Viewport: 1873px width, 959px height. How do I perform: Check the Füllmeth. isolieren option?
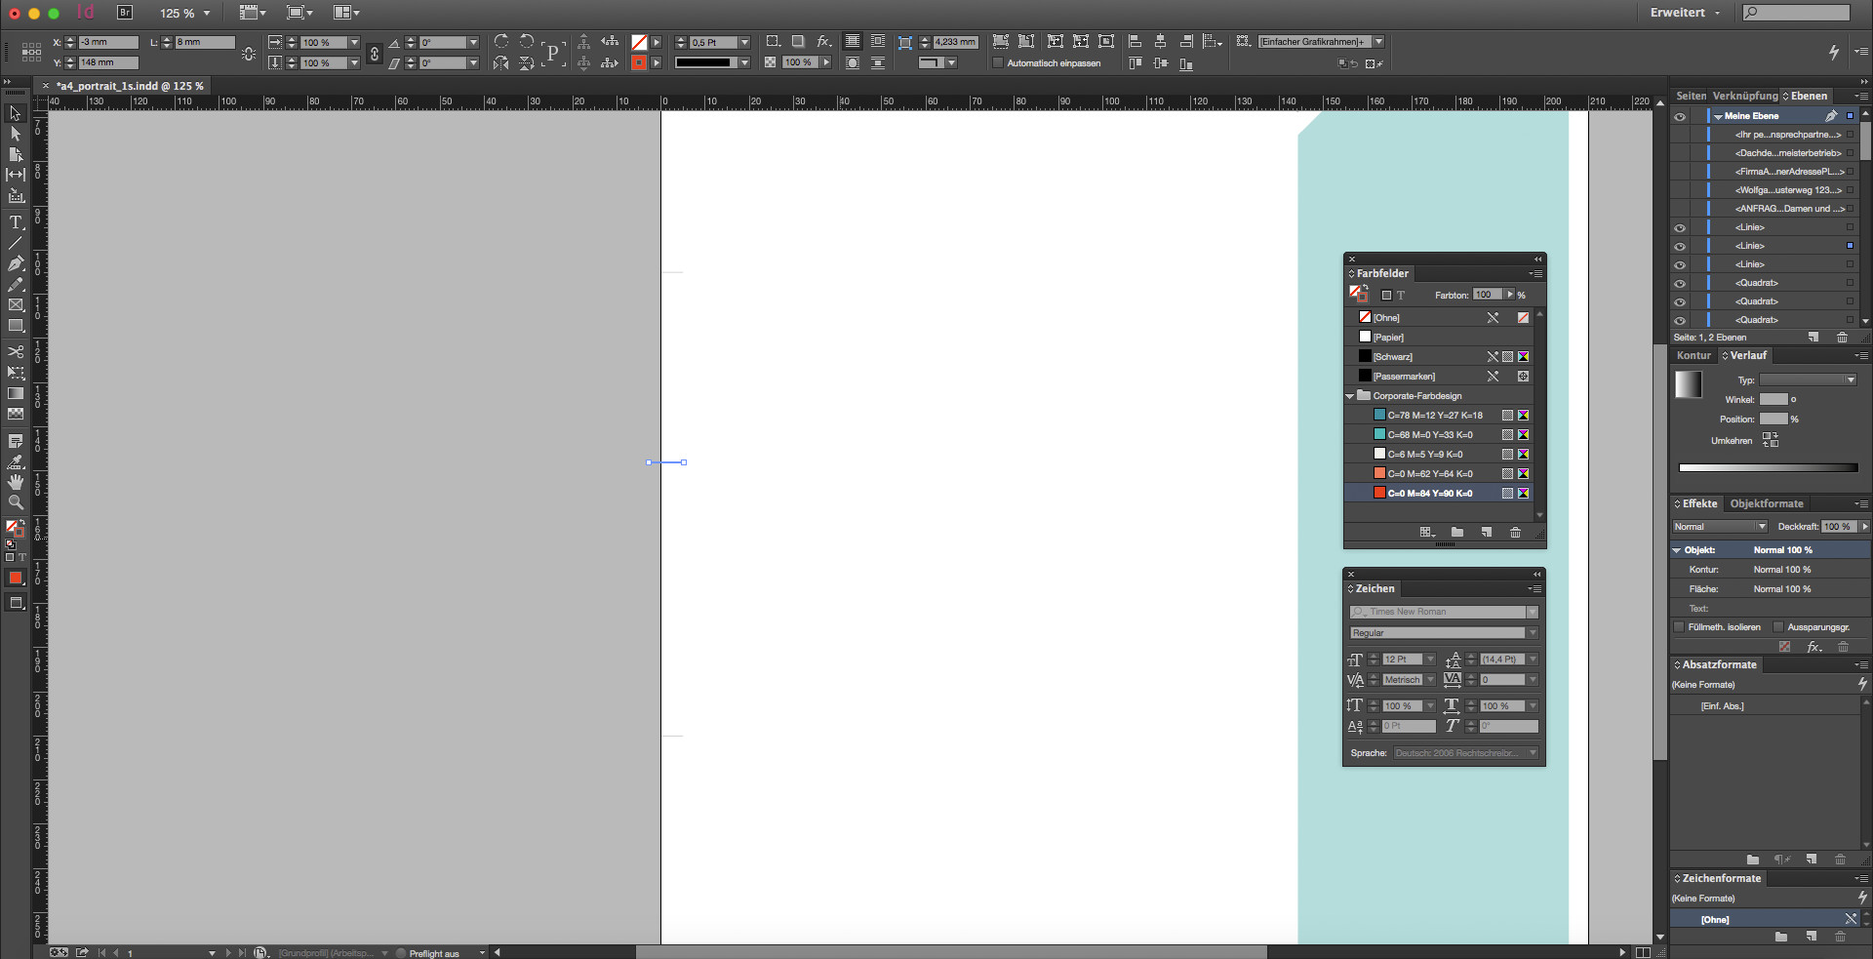coord(1679,627)
